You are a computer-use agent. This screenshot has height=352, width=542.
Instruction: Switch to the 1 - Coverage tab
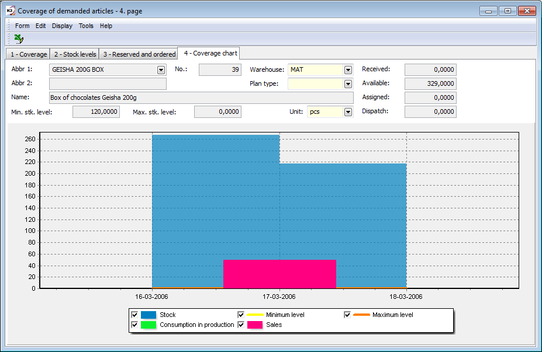(x=28, y=54)
